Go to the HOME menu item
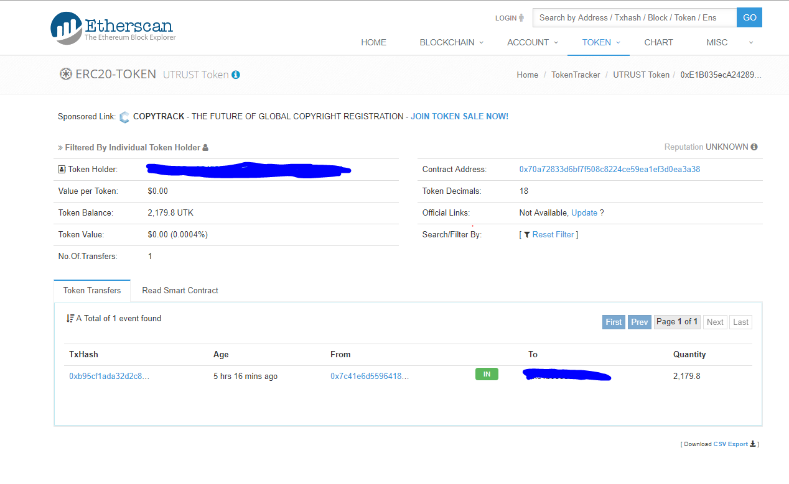Screen dimensions: 789x484 pos(373,42)
